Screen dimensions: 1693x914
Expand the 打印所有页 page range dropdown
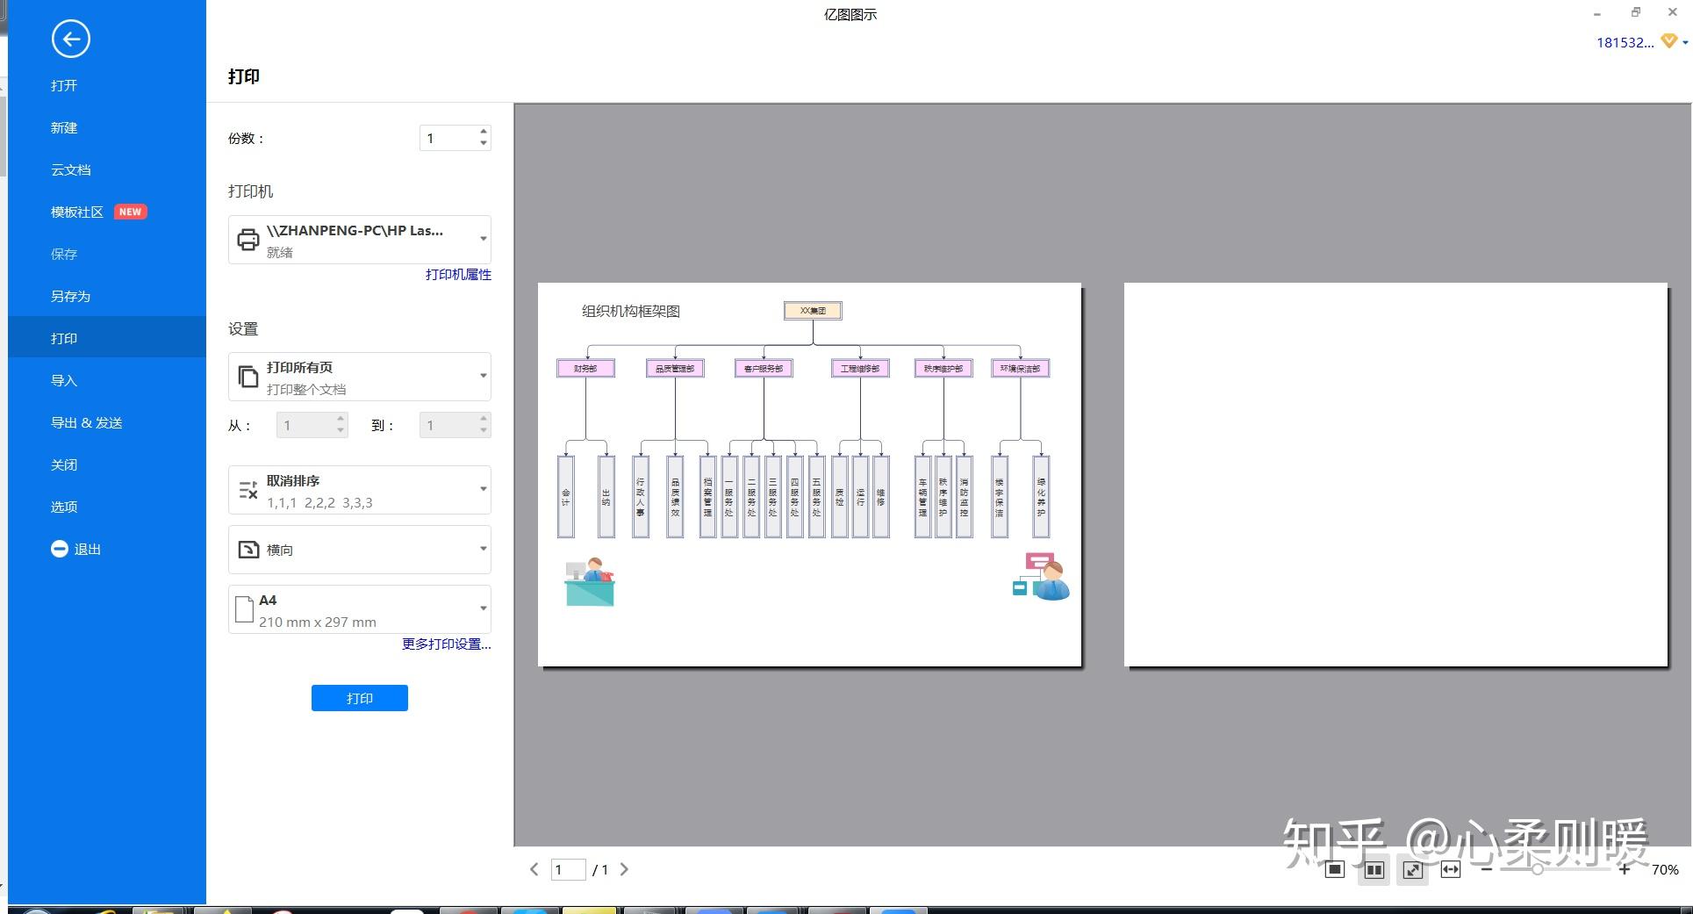(x=359, y=377)
